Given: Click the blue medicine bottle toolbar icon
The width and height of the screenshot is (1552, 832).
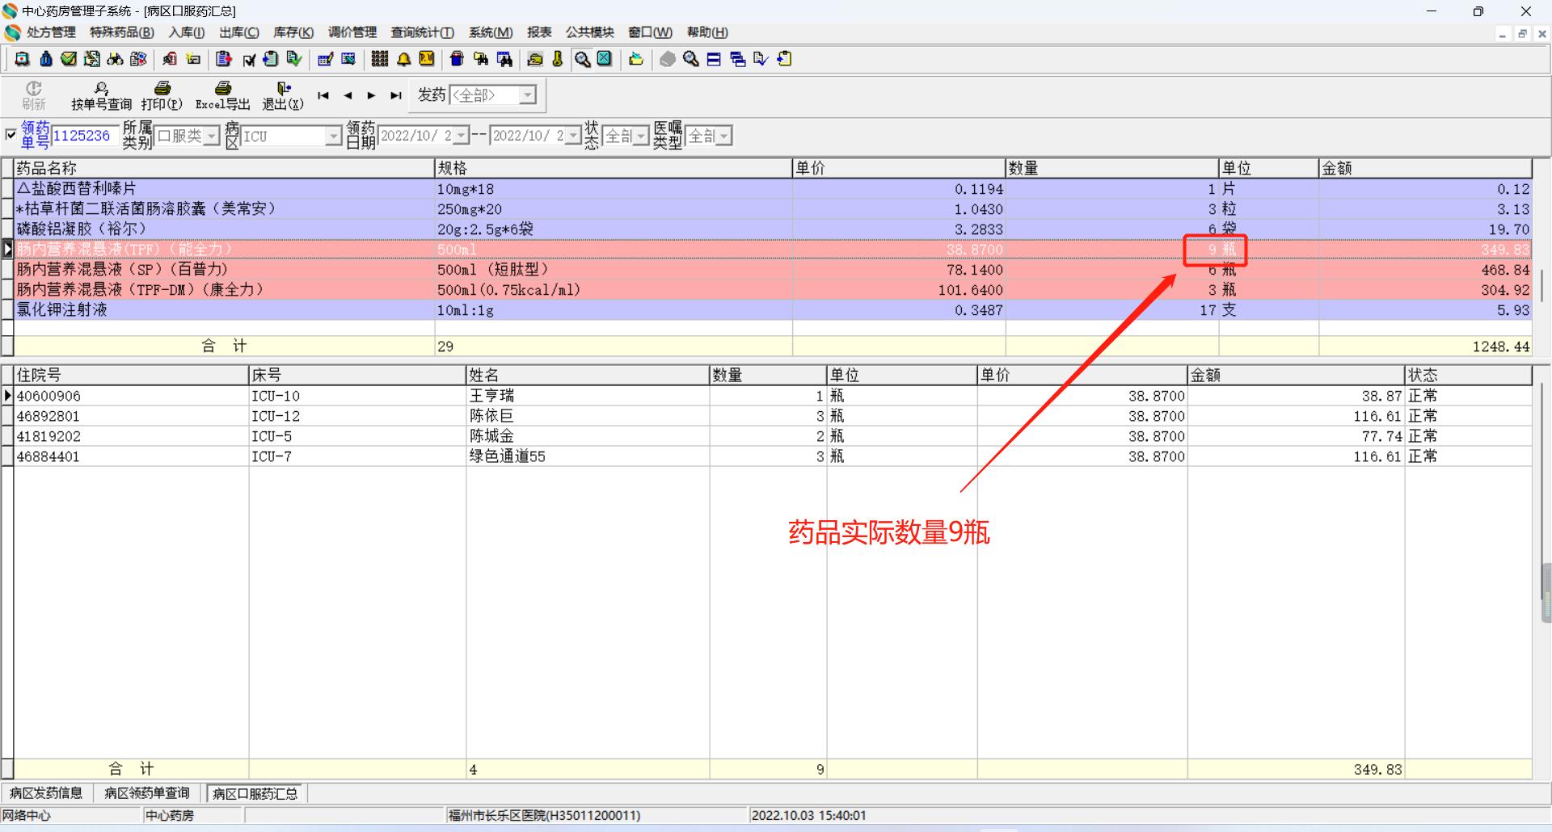Looking at the screenshot, I should pyautogui.click(x=46, y=59).
